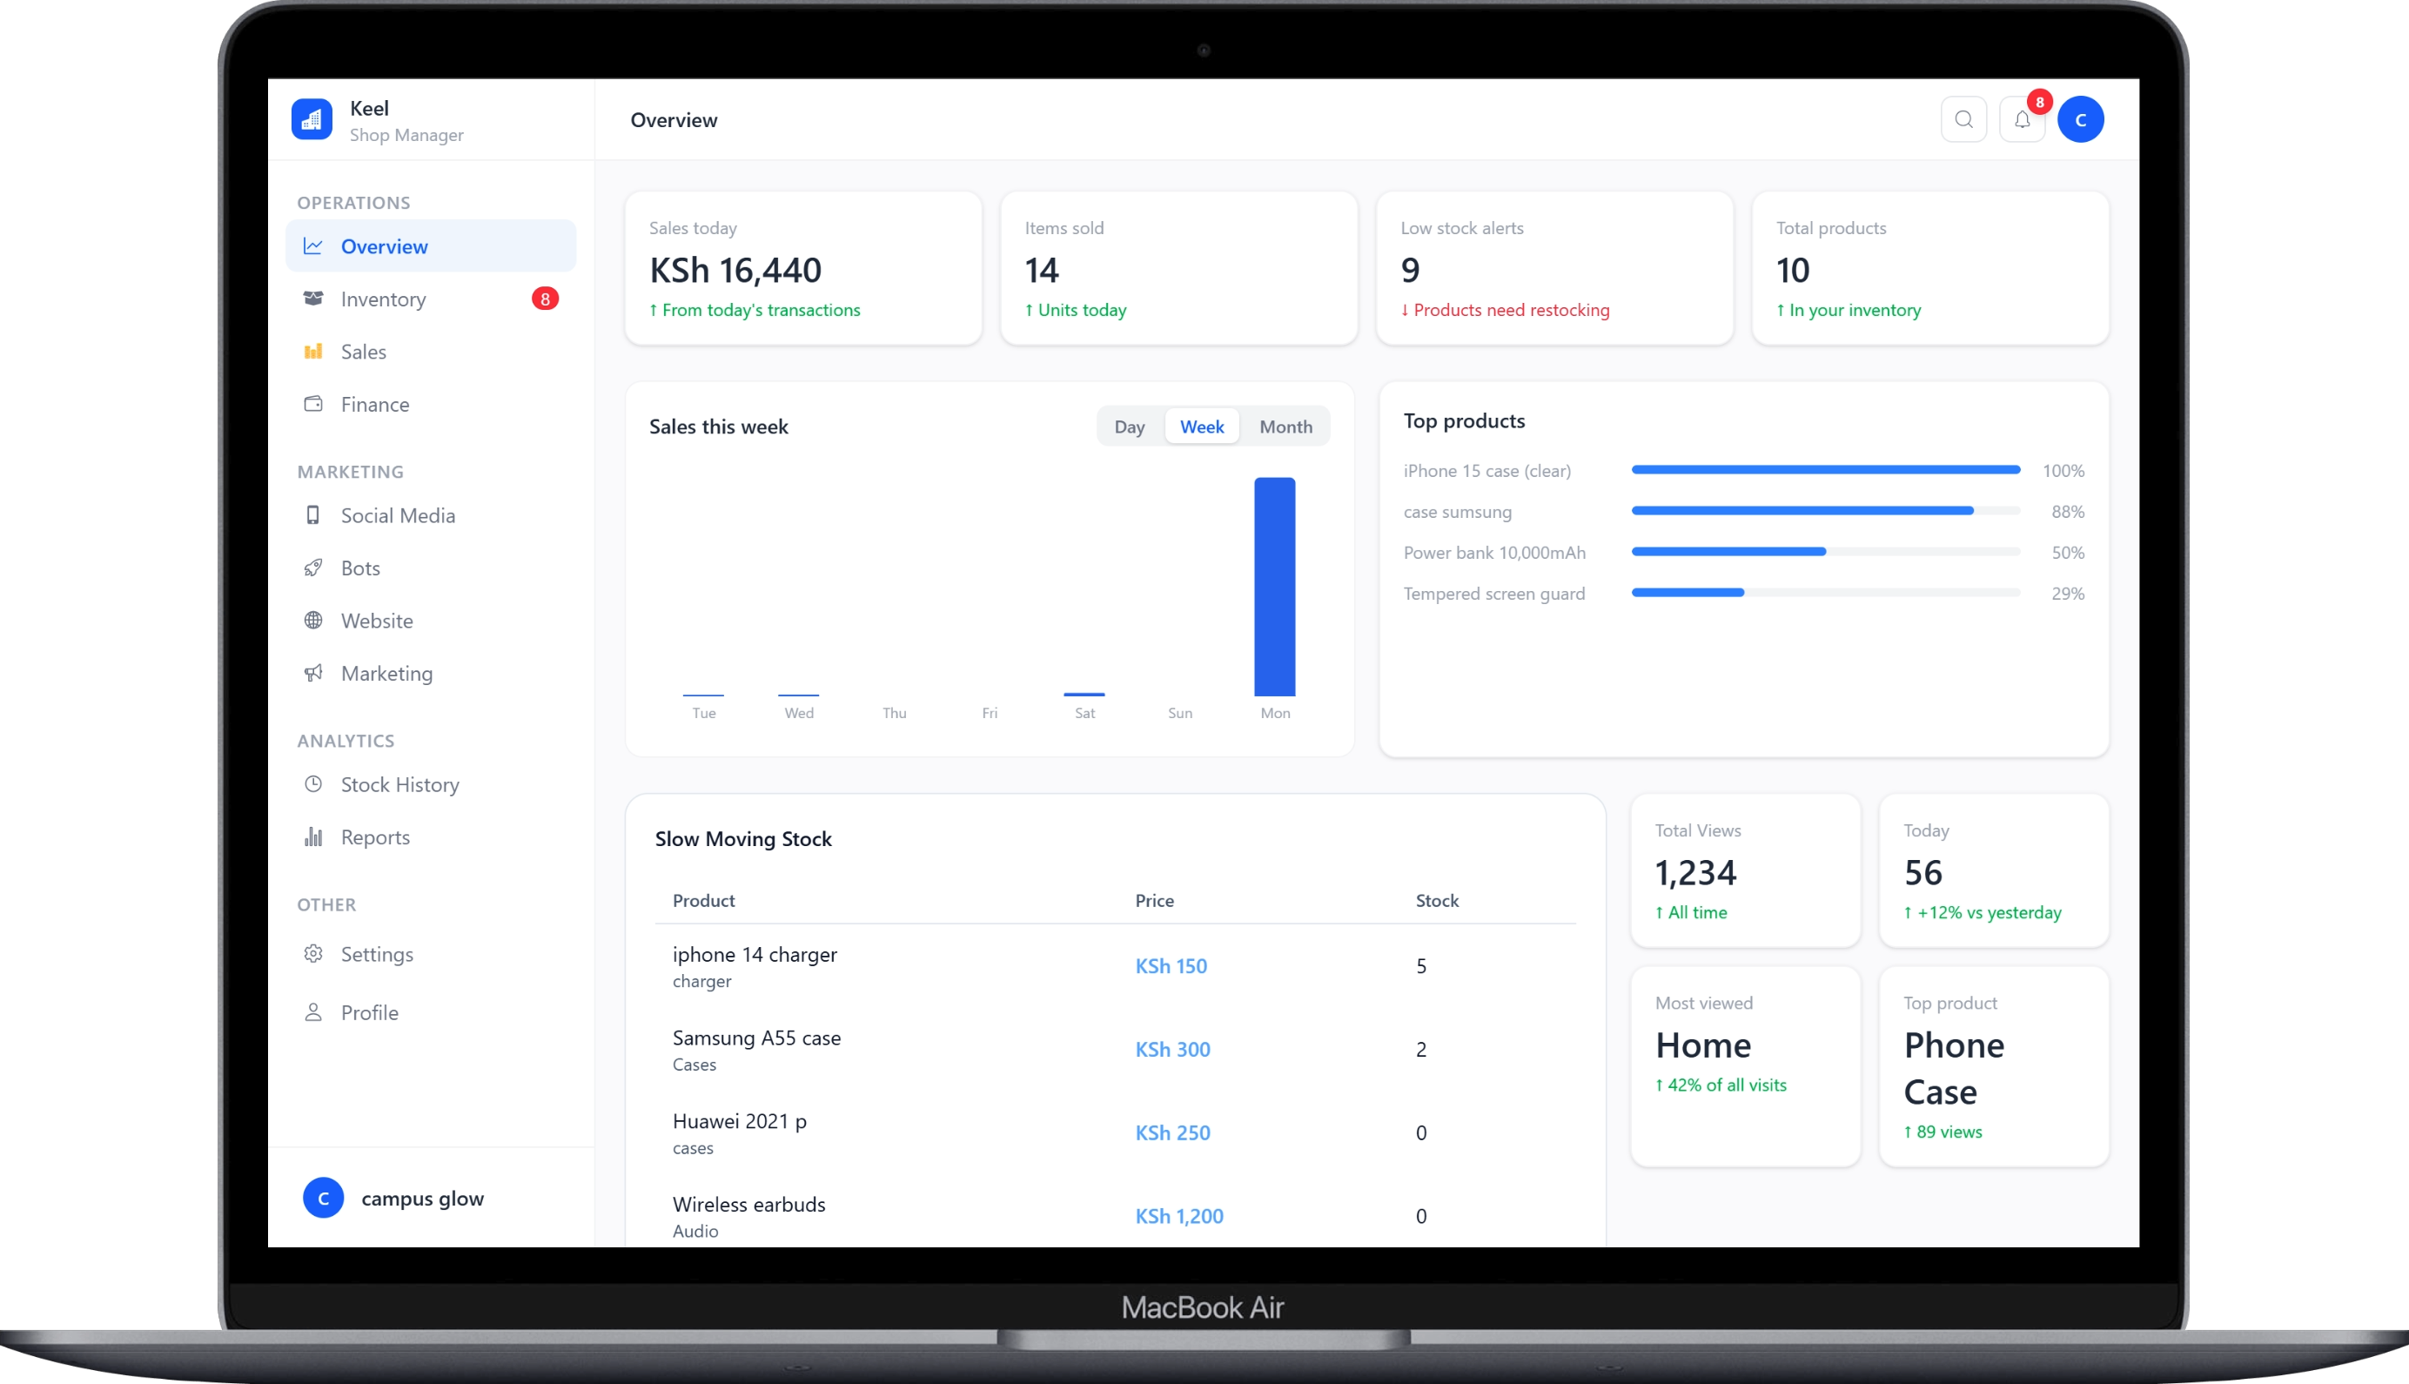This screenshot has width=2409, height=1384.
Task: Open the Finance section label
Action: [x=374, y=404]
